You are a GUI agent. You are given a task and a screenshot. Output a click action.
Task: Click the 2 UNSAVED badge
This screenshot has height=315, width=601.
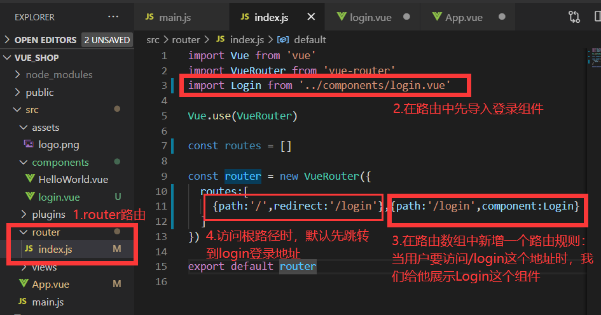[x=107, y=40]
